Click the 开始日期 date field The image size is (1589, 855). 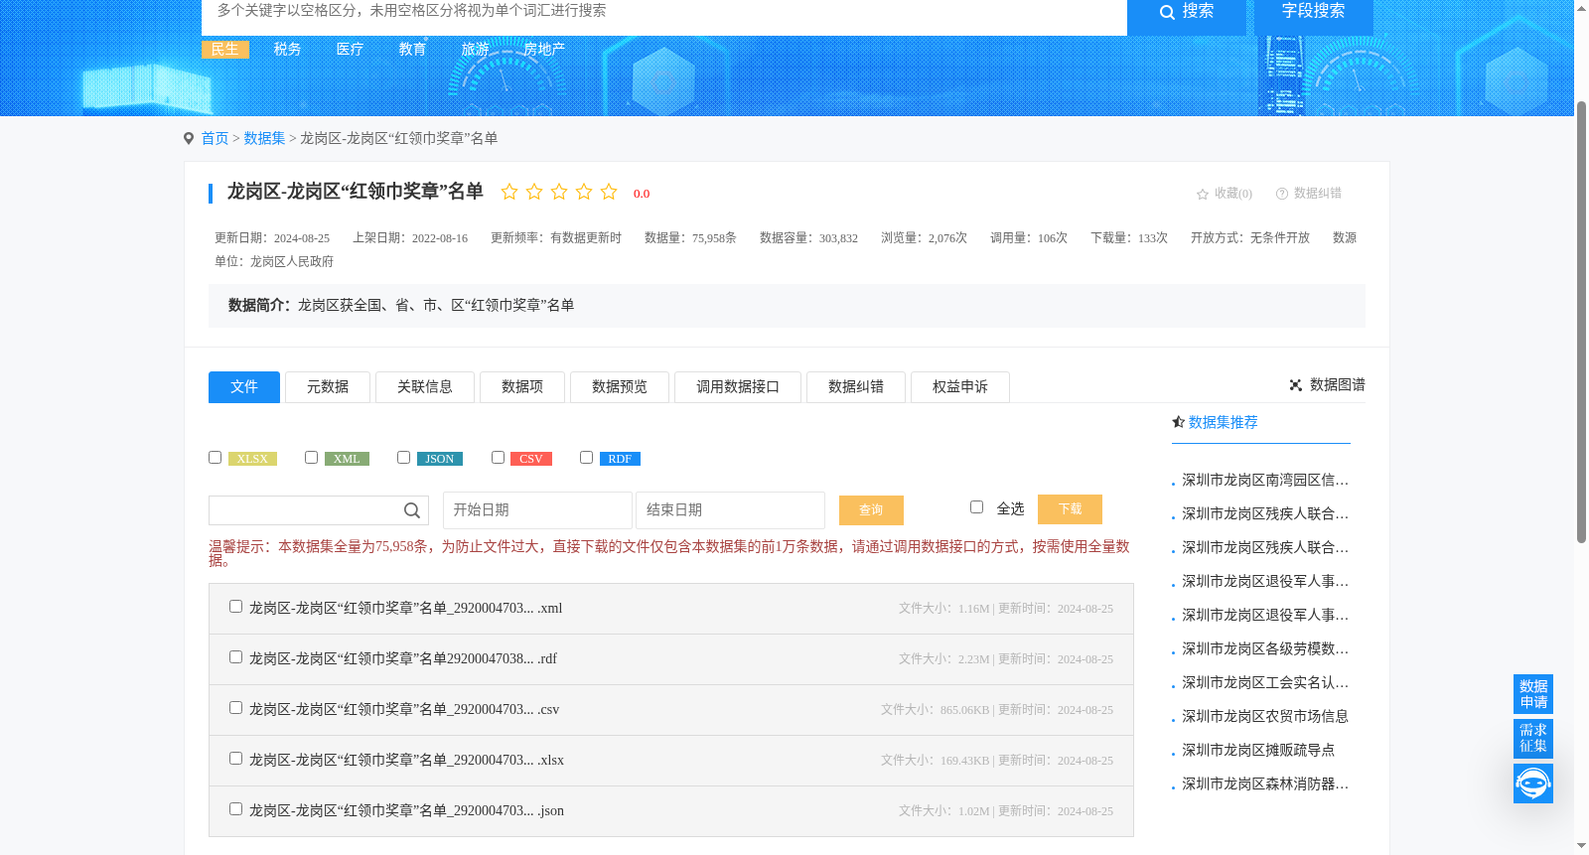pos(537,510)
